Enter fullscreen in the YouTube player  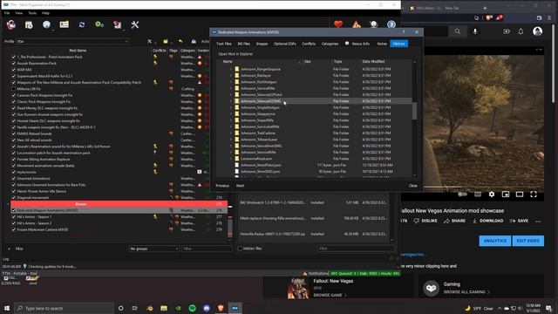click(534, 194)
